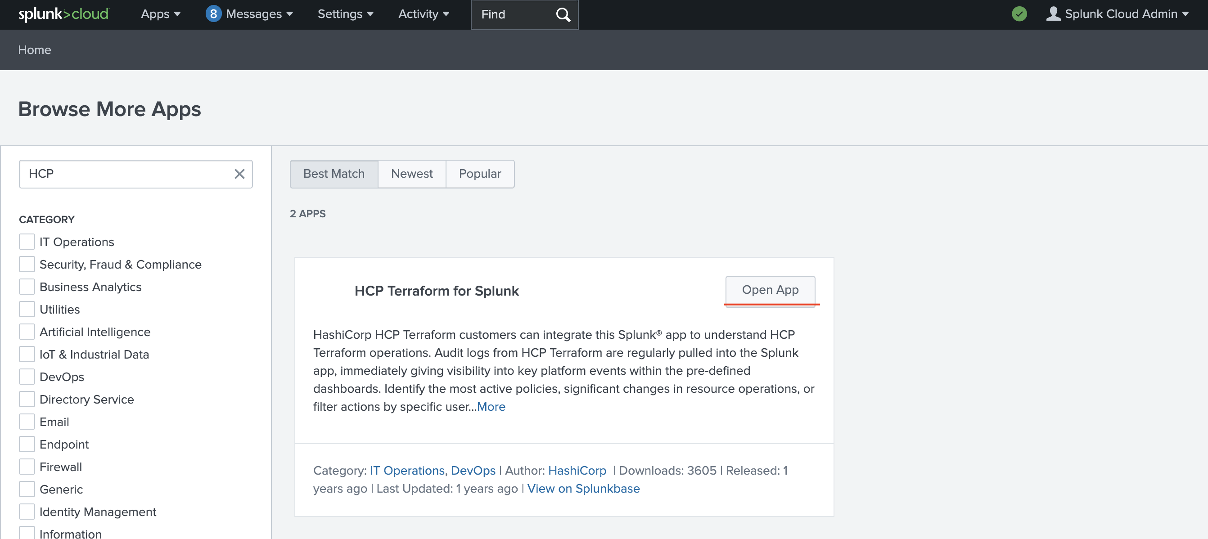
Task: Select the Popular sort tab
Action: (480, 174)
